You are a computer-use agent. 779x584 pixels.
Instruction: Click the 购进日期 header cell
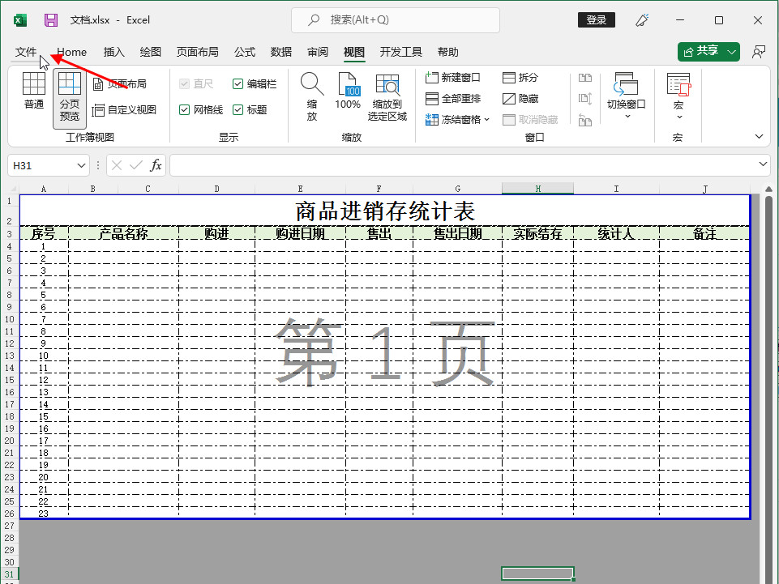[300, 233]
